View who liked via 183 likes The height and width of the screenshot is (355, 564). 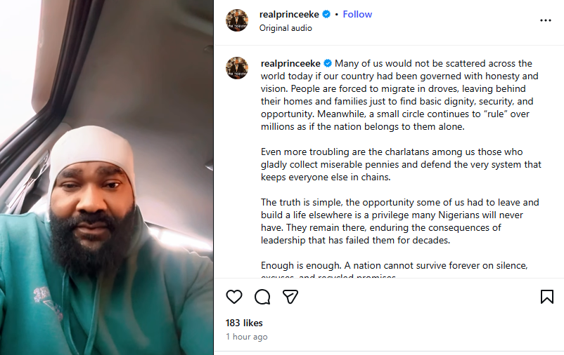244,323
